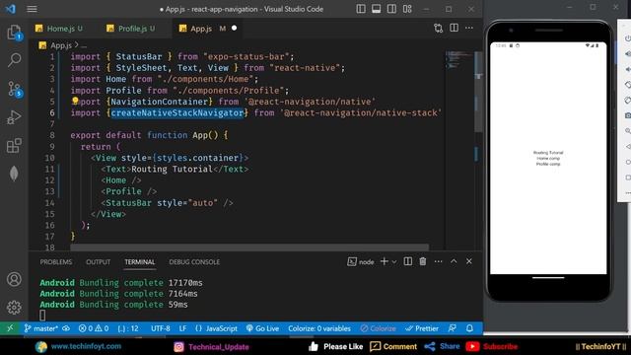This screenshot has width=631, height=355.
Task: Open the DEBUG CONSOLE panel tab
Action: click(194, 261)
